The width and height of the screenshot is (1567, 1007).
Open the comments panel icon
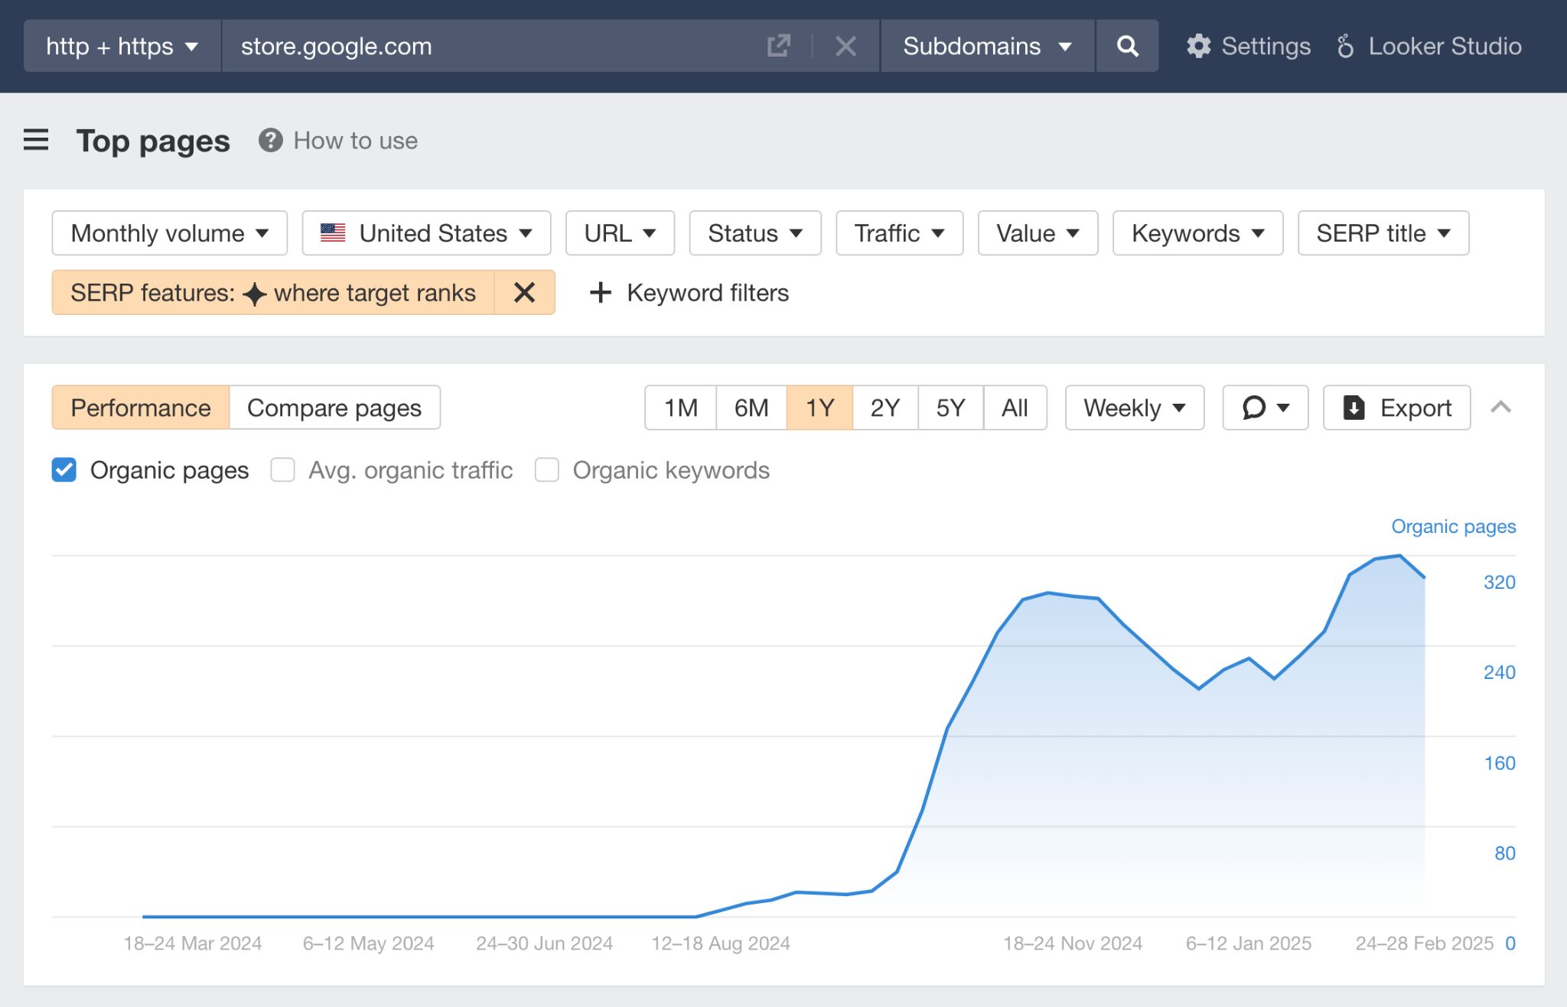coord(1264,408)
